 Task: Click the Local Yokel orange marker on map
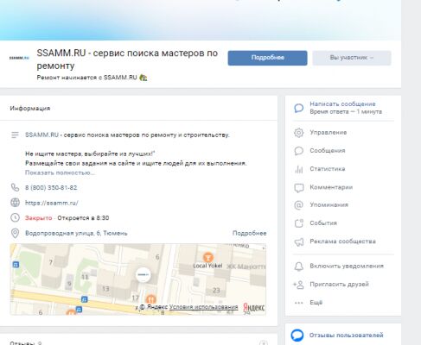[207, 257]
